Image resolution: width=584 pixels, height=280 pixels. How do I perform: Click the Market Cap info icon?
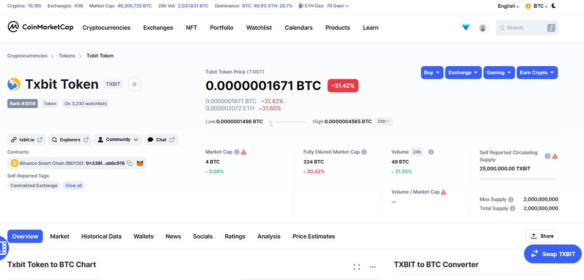tap(237, 152)
